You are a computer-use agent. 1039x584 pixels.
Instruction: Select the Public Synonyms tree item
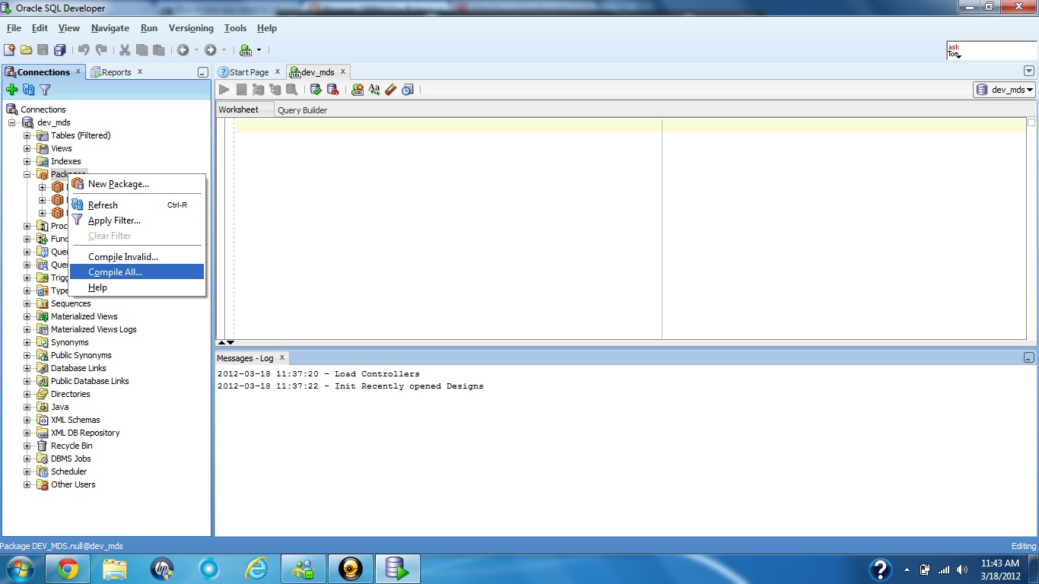(81, 355)
